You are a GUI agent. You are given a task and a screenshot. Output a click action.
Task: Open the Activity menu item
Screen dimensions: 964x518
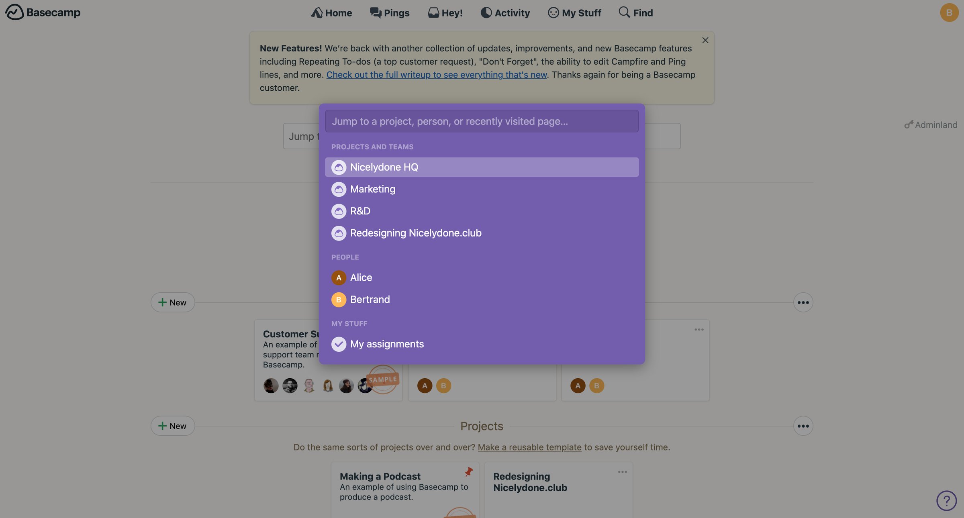click(x=505, y=13)
